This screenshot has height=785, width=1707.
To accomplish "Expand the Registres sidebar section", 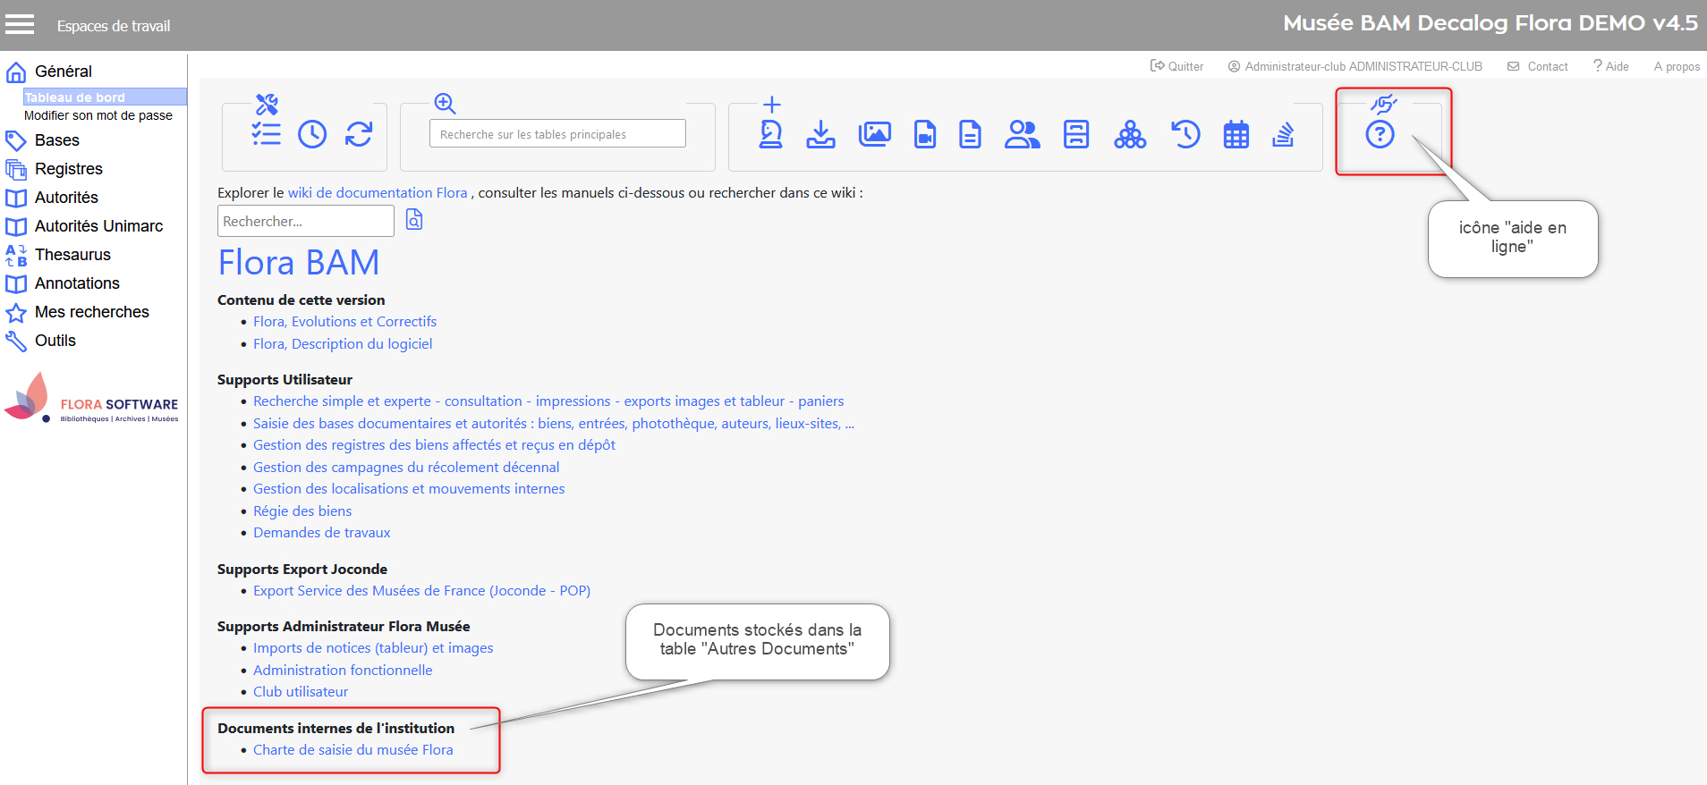I will coord(68,169).
